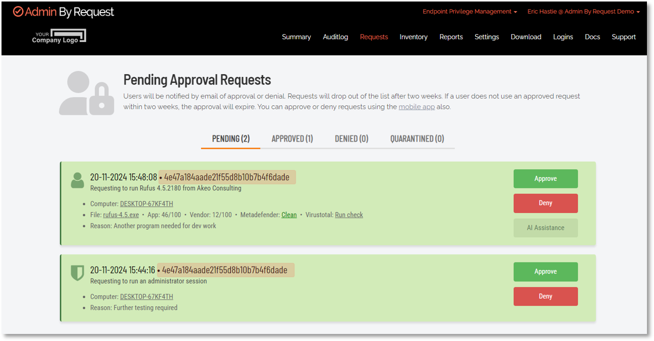Click the Vendor: 12/100 score
Screen dimensions: 654x341
coord(211,215)
